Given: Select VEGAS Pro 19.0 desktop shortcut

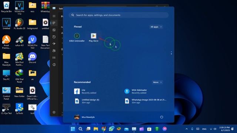Looking at the screenshot, I should tap(32, 42).
